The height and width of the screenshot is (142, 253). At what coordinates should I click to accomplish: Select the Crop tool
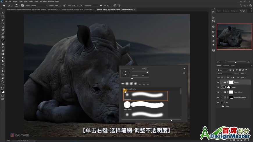tap(3, 27)
